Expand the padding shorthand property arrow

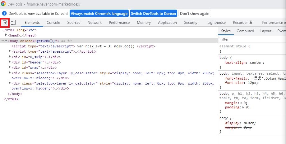point(243,107)
